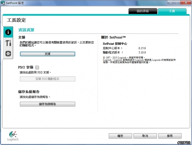The image size is (192, 145).
Task: Click the 套用 button
Action: 170,136
